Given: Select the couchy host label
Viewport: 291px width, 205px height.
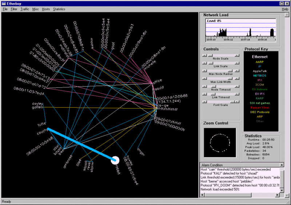Looking at the screenshot, I should click(x=42, y=132).
